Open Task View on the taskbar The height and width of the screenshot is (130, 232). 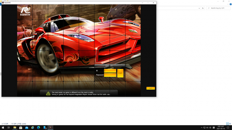point(9,128)
